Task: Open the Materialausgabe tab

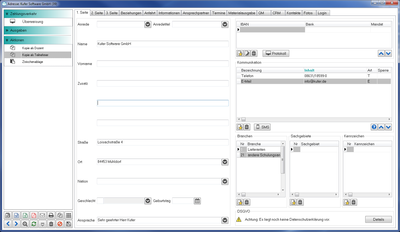Action: [x=242, y=13]
